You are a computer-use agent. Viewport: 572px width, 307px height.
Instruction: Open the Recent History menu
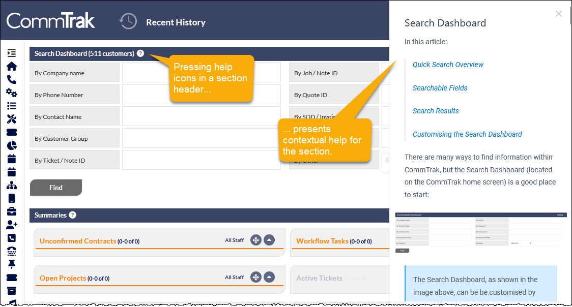176,22
